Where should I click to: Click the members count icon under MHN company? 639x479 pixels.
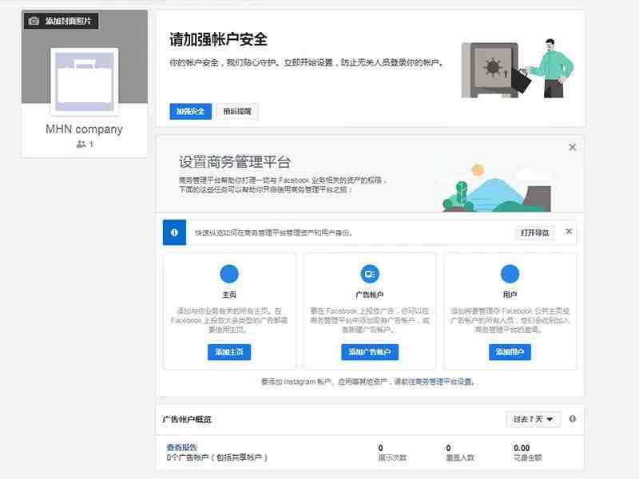[x=81, y=144]
